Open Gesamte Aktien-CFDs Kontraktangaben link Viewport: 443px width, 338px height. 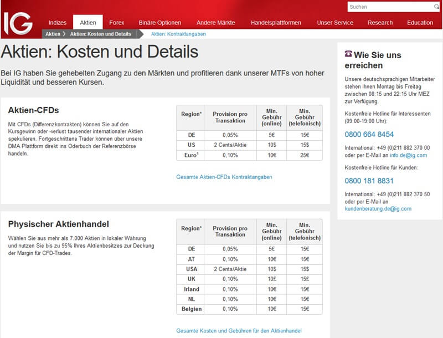coord(224,177)
